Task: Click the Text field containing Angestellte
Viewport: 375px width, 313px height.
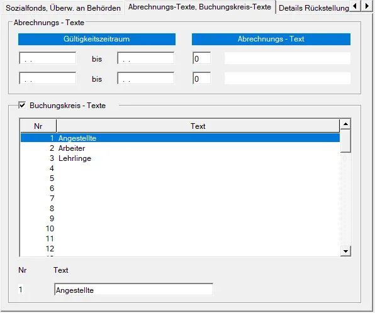Action: [x=133, y=289]
